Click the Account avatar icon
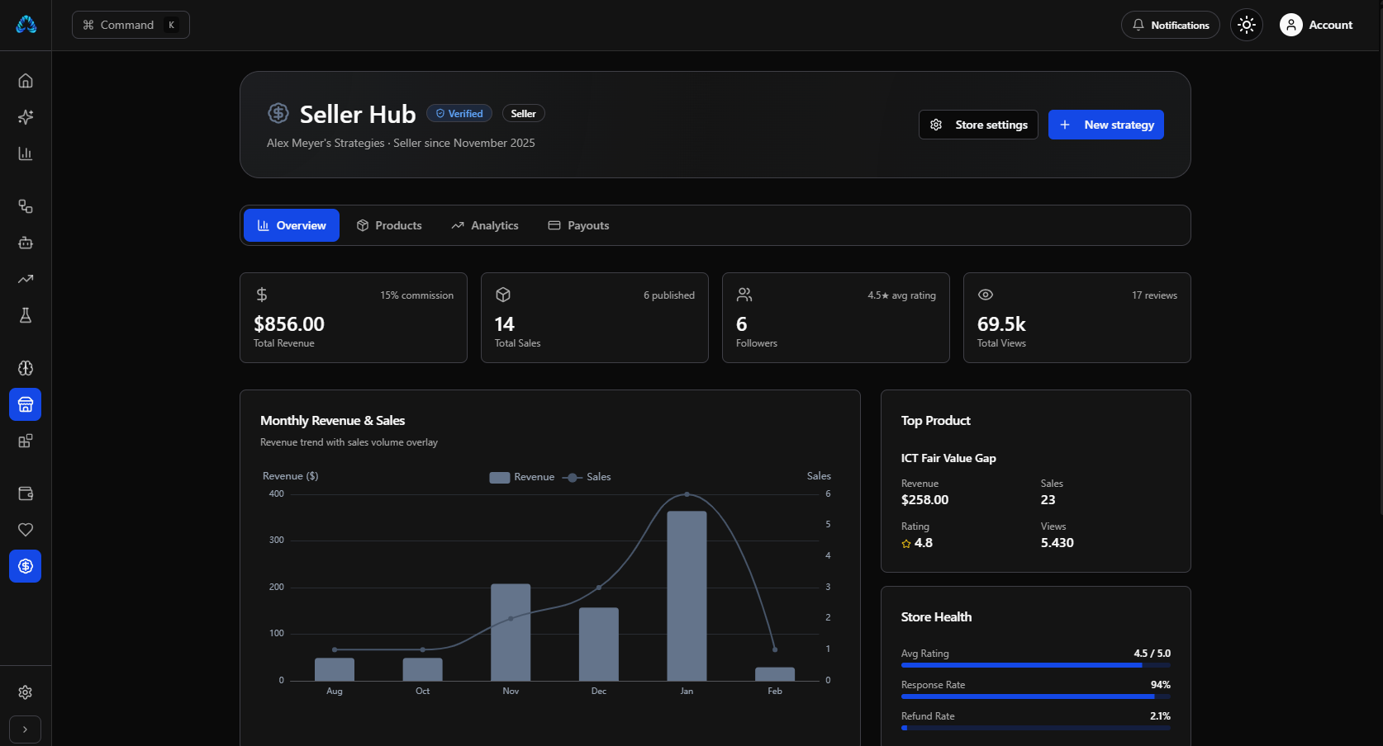Viewport: 1383px width, 746px height. pyautogui.click(x=1291, y=25)
